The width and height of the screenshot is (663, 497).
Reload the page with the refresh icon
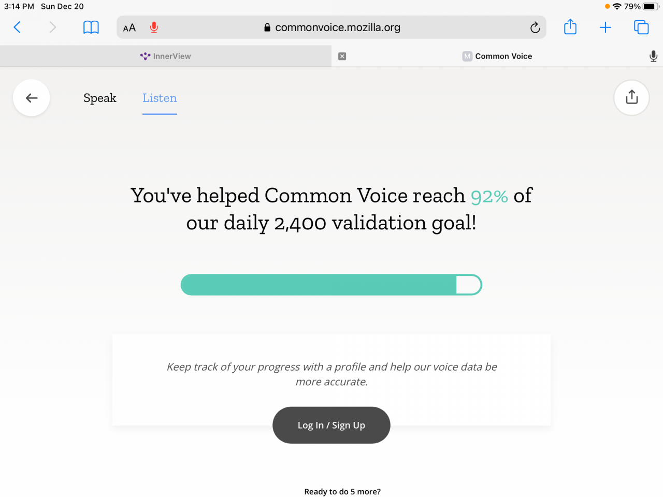(x=535, y=27)
